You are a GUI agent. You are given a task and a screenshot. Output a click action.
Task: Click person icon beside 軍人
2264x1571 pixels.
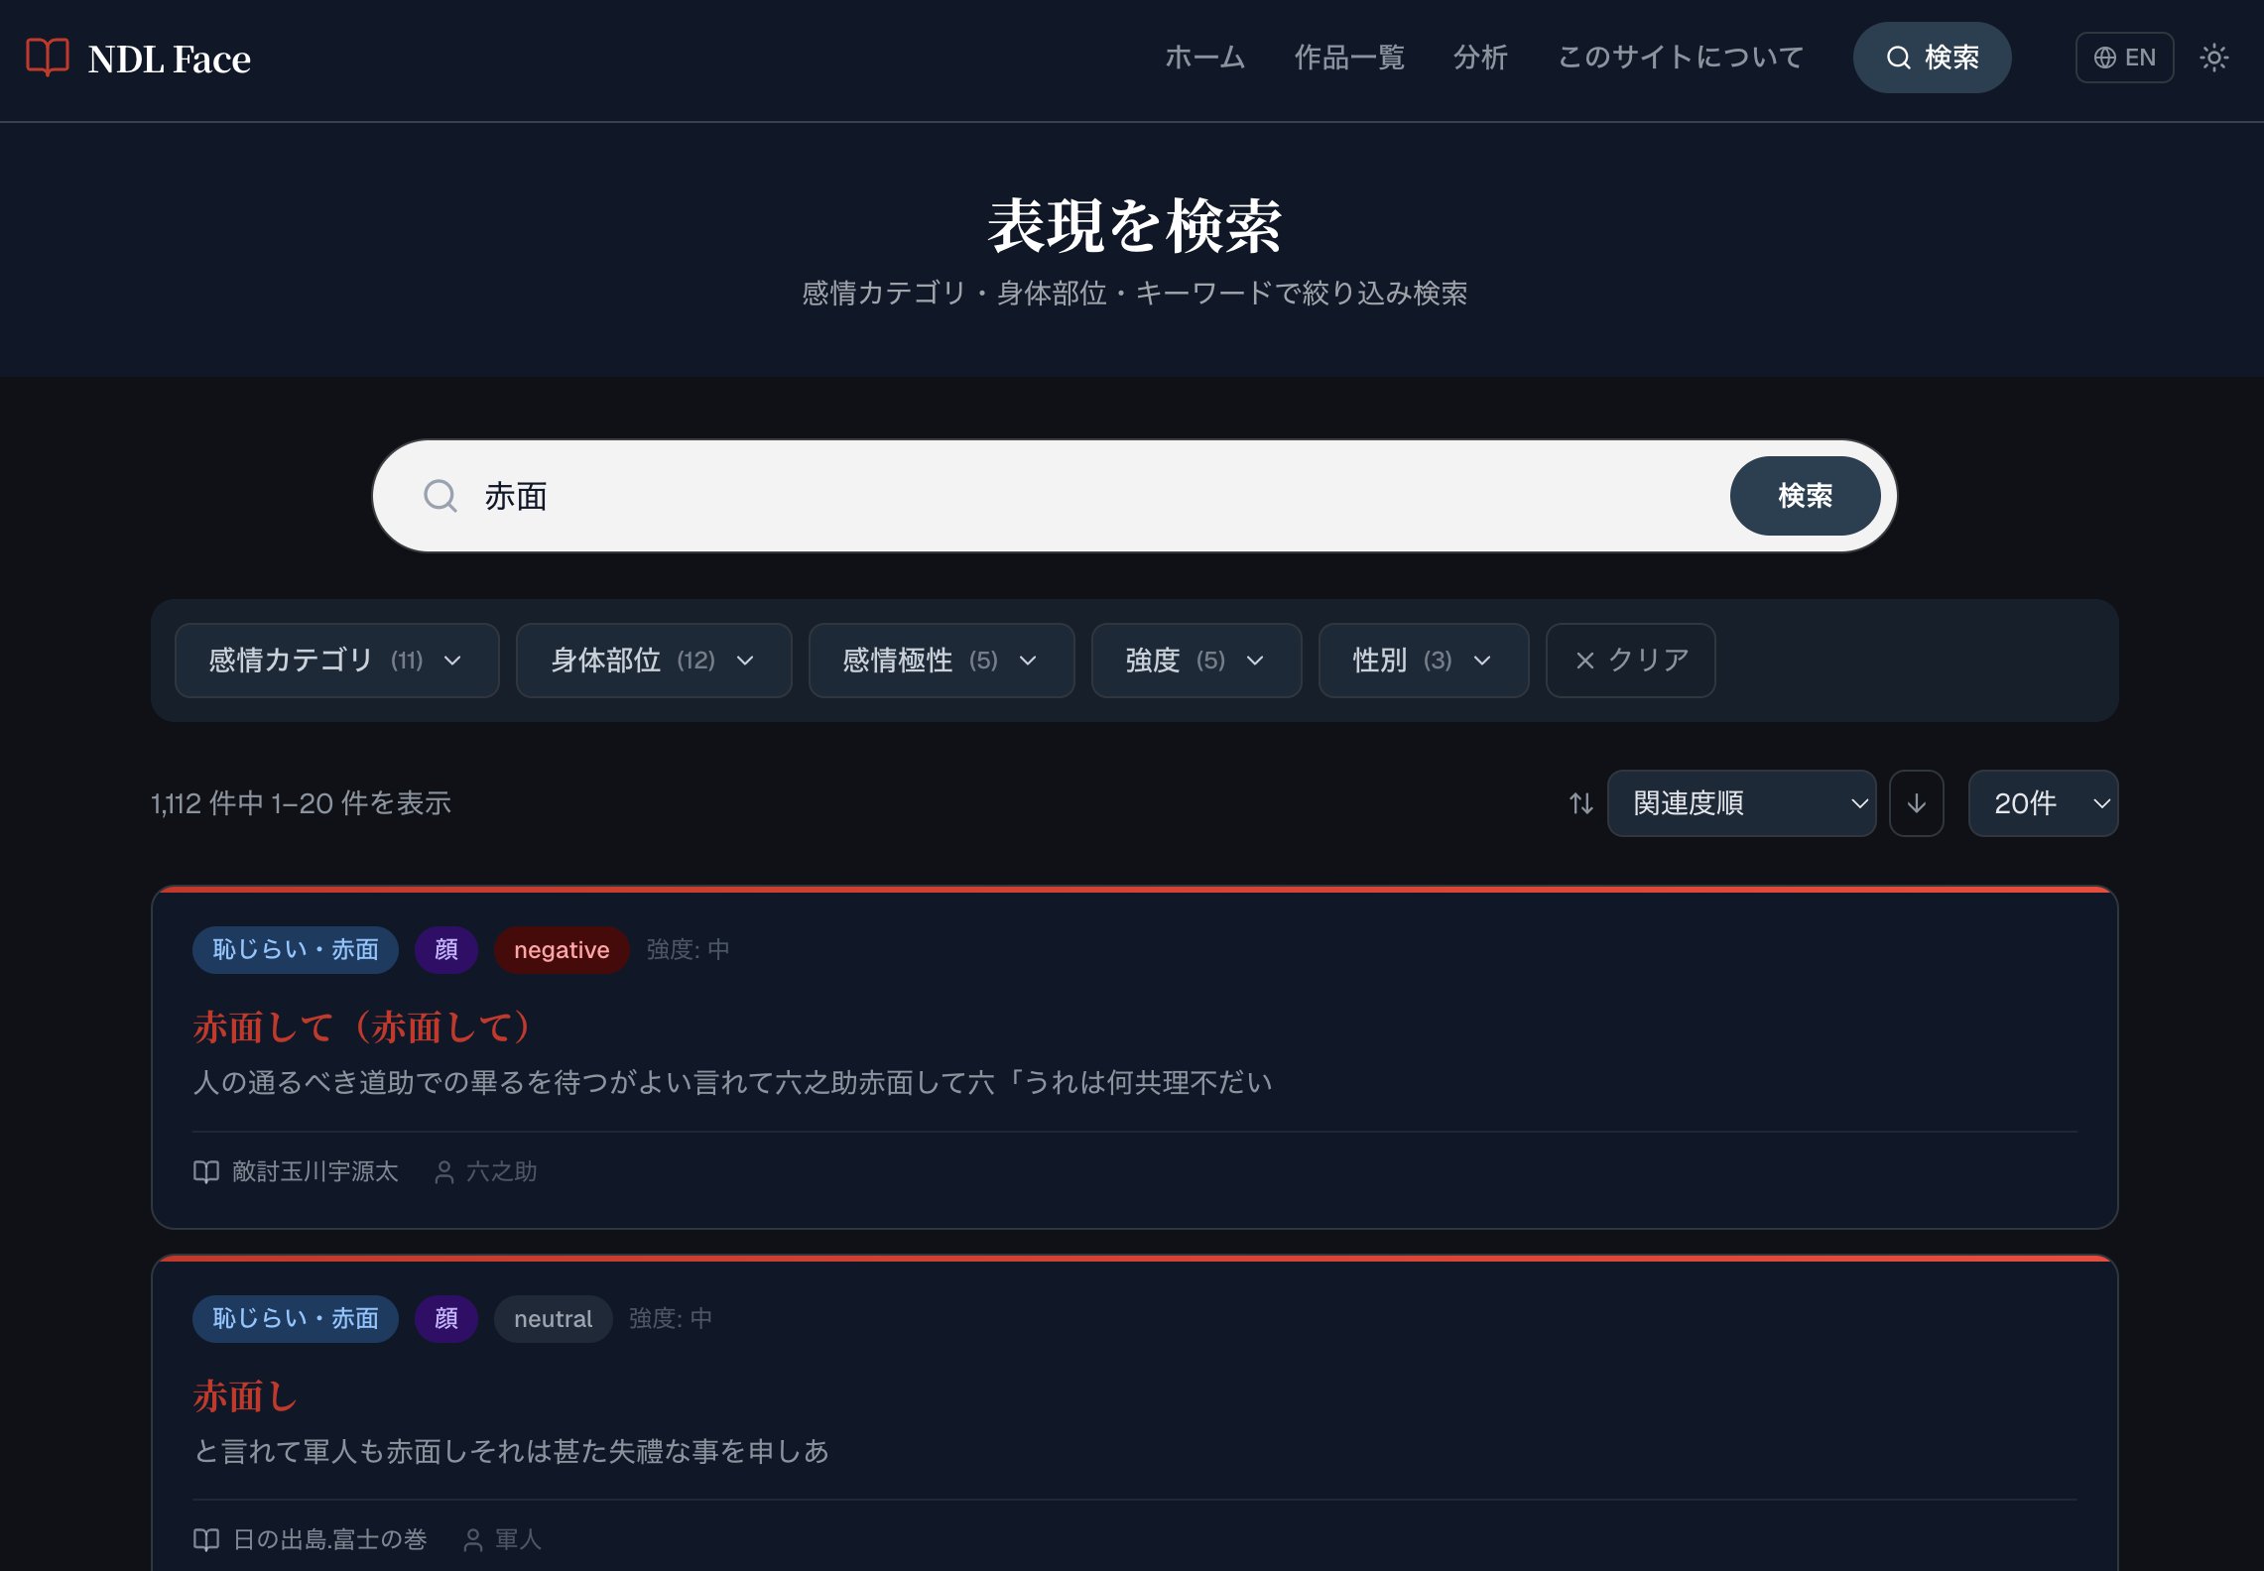tap(473, 1540)
